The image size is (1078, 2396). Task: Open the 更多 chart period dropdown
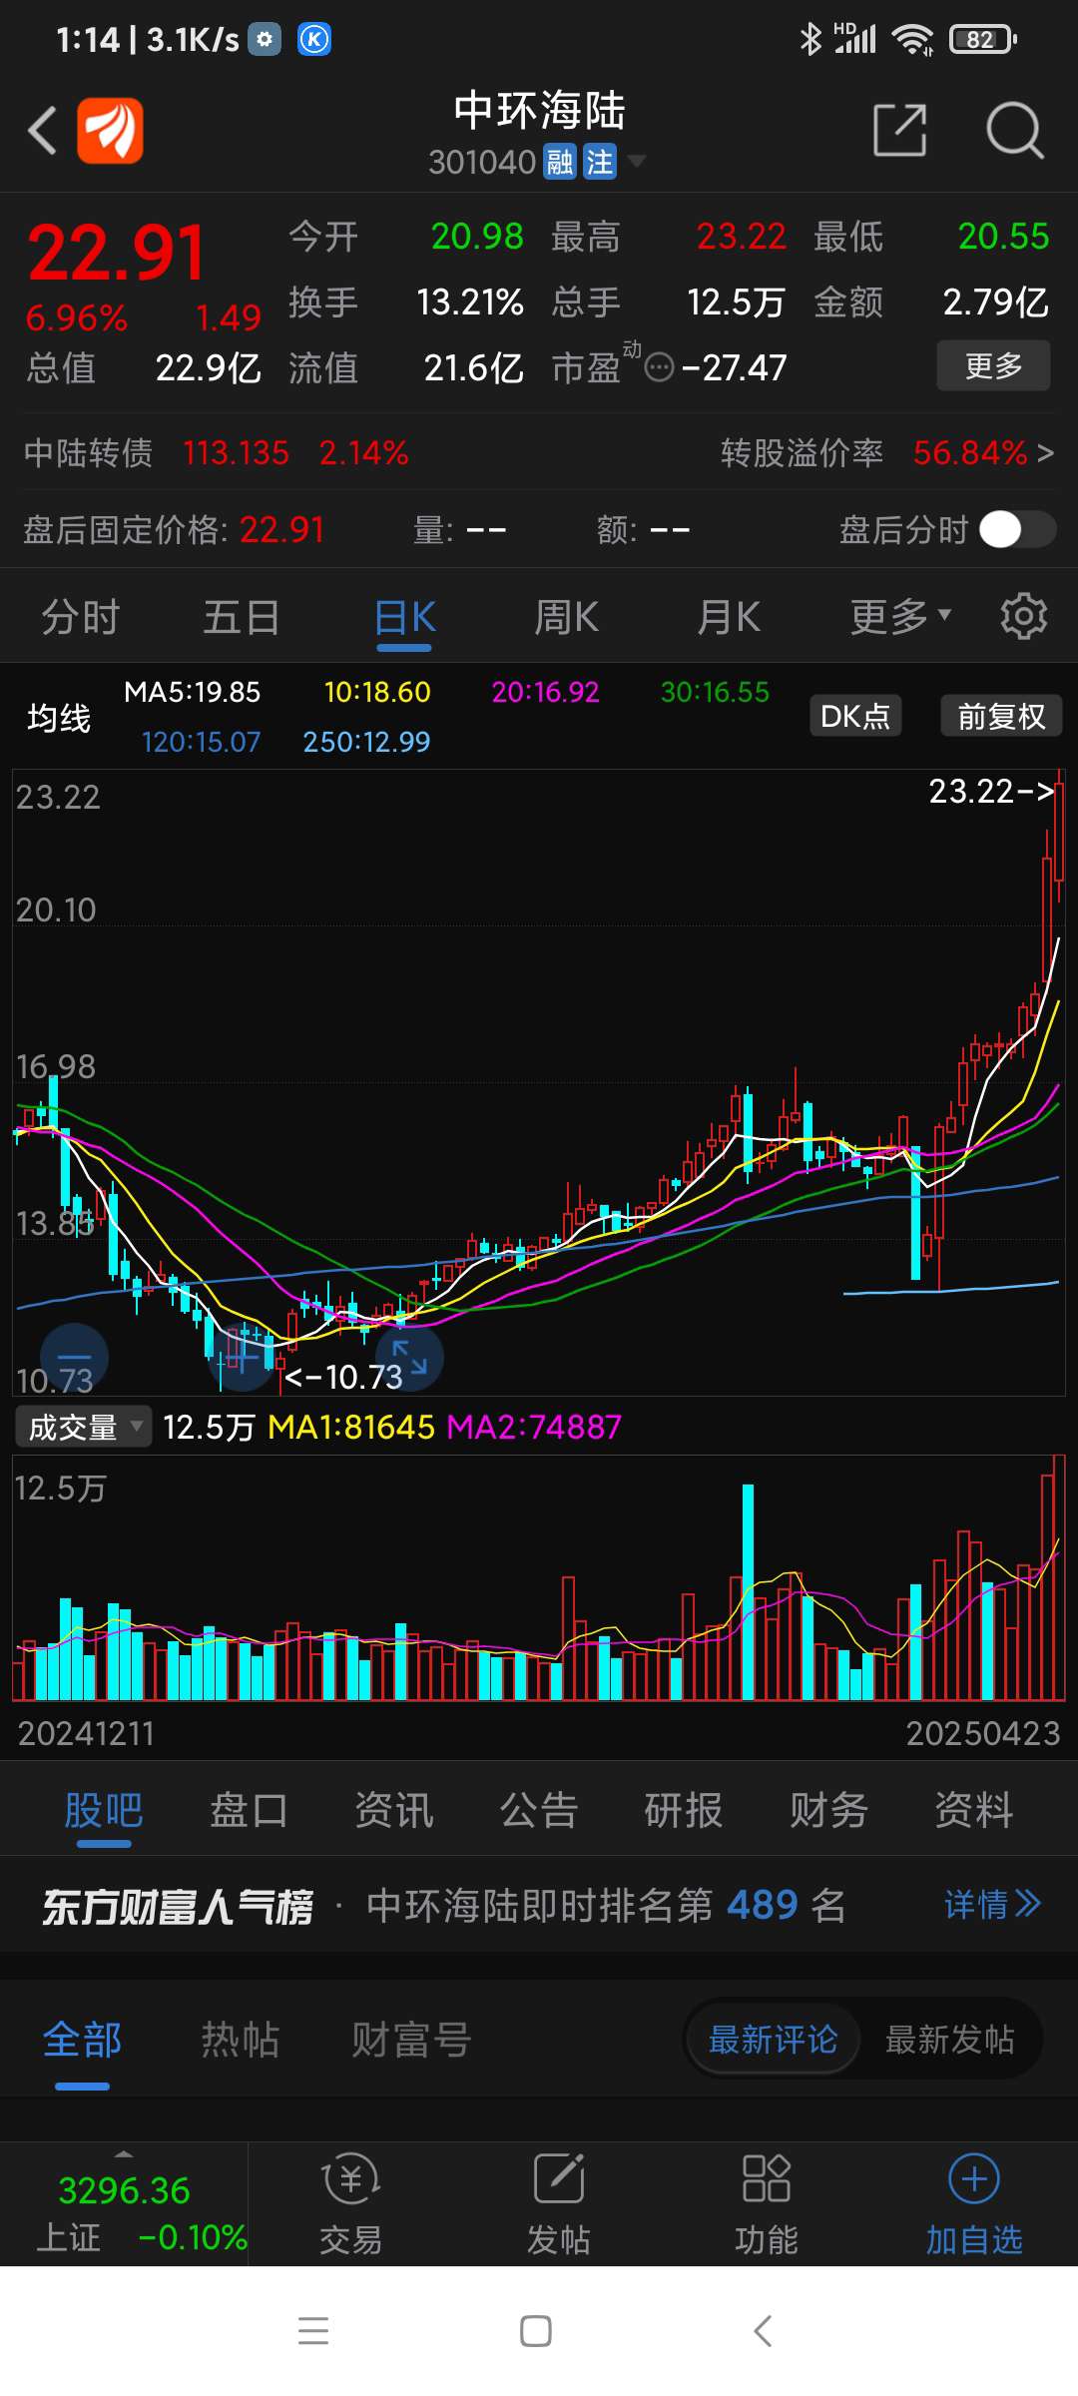pos(900,616)
